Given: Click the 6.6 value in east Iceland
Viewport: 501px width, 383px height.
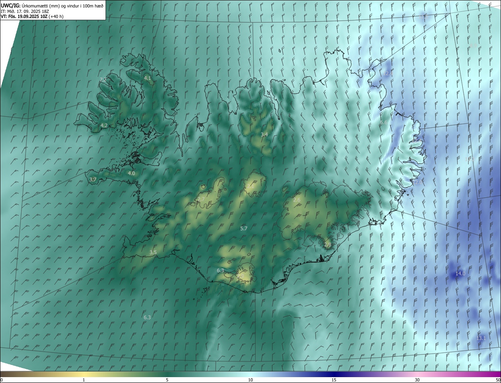Looking at the screenshot, I should (384, 123).
